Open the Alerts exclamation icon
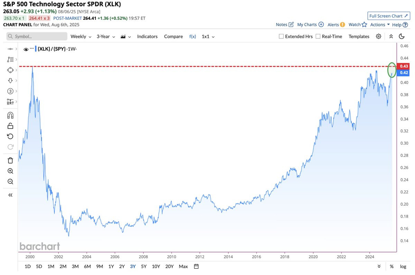Image resolution: width=415 pixels, height=275 pixels. 342,25
